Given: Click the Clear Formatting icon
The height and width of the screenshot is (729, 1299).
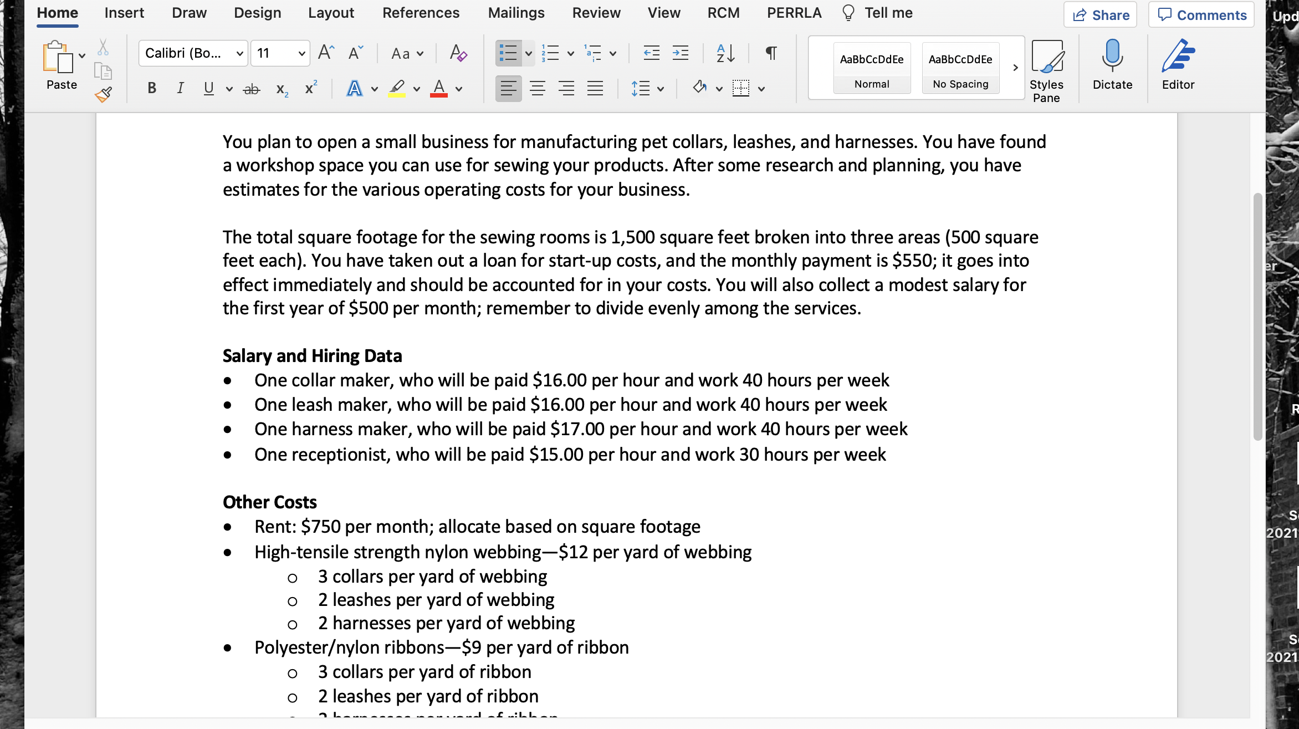Looking at the screenshot, I should click(458, 53).
